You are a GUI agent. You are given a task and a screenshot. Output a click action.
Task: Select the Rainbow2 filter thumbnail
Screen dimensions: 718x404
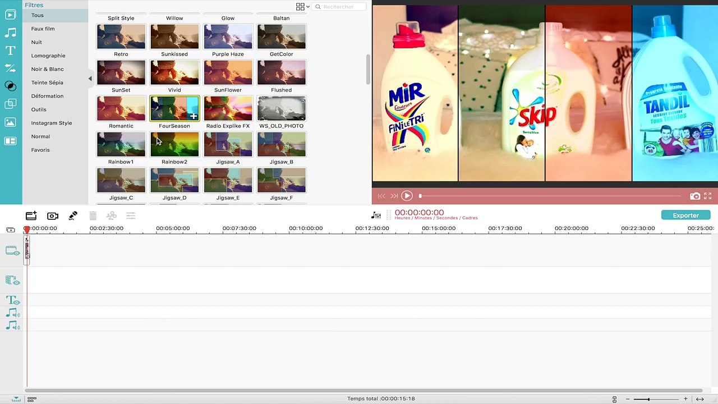[x=174, y=144]
